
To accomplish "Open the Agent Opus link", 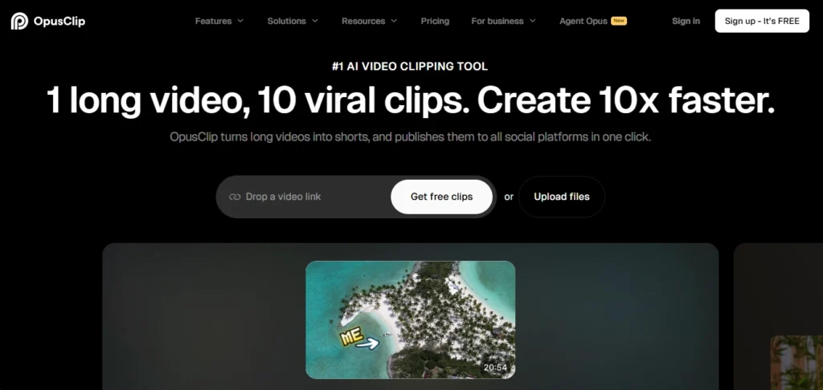I will click(583, 21).
